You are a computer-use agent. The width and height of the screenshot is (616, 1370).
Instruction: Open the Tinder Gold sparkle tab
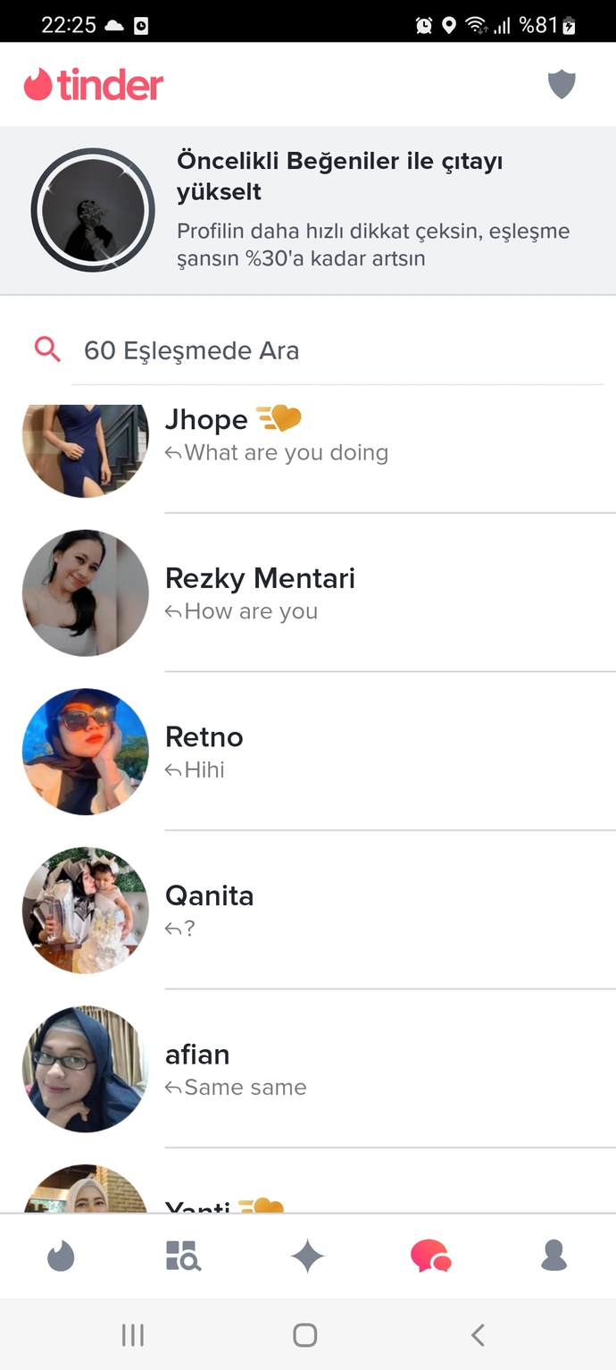[307, 1257]
